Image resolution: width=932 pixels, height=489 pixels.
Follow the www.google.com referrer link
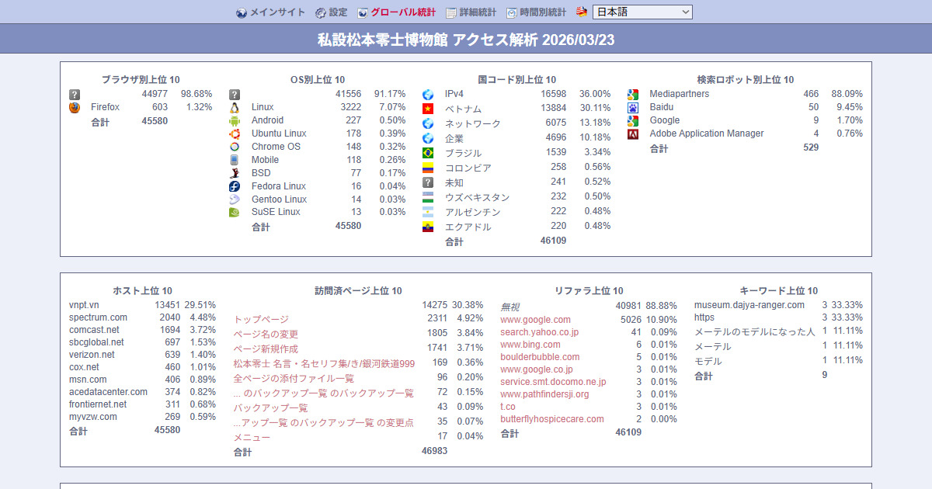(x=535, y=320)
